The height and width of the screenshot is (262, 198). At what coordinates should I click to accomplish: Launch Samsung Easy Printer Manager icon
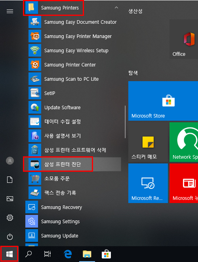pyautogui.click(x=35, y=36)
